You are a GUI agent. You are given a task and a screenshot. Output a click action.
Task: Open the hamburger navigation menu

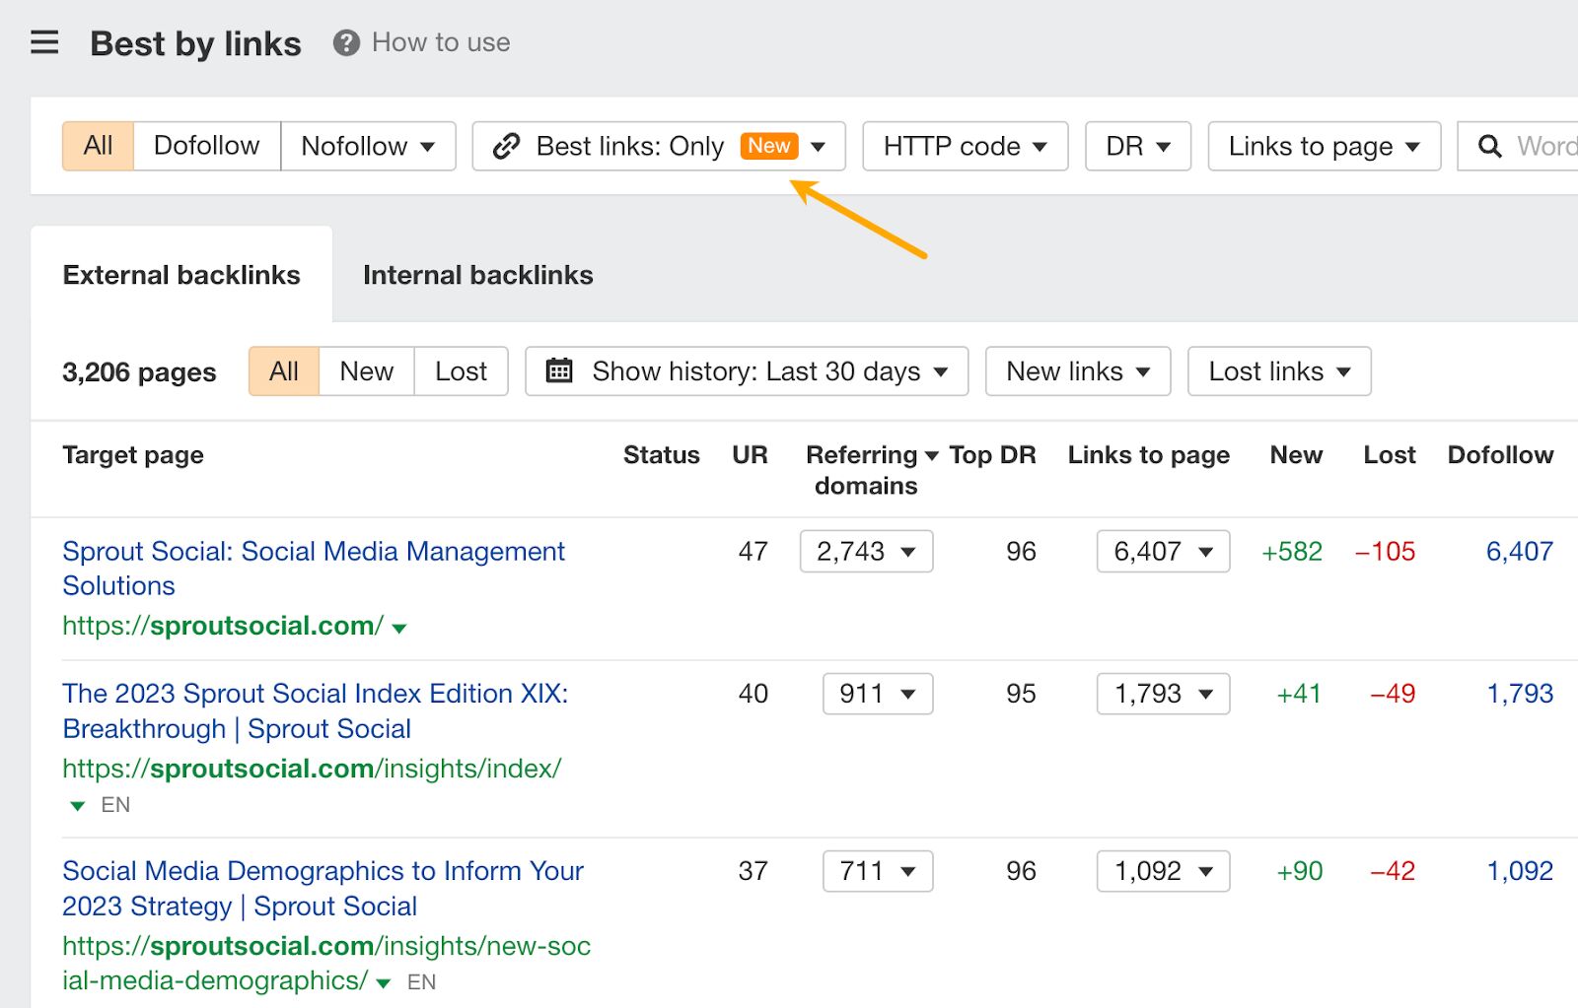[x=44, y=42]
